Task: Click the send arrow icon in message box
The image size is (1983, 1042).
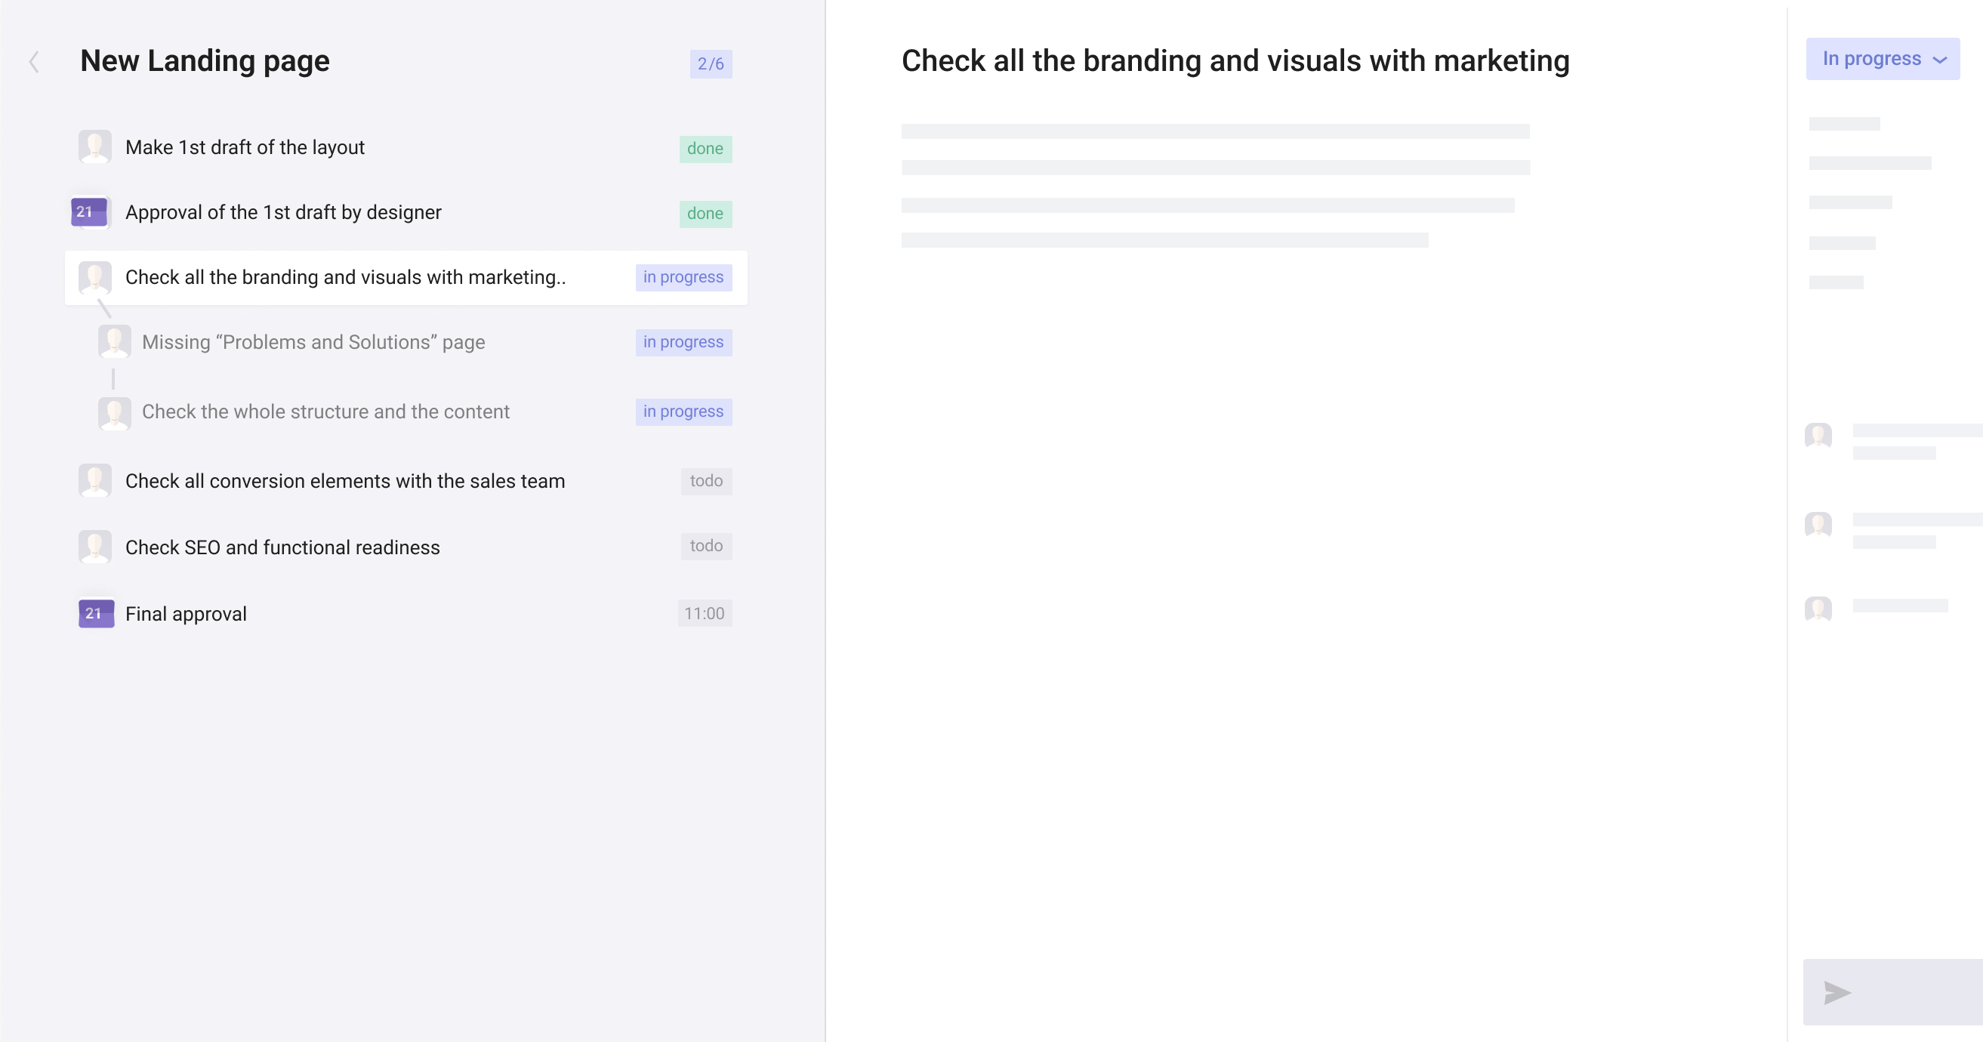Action: click(x=1837, y=993)
